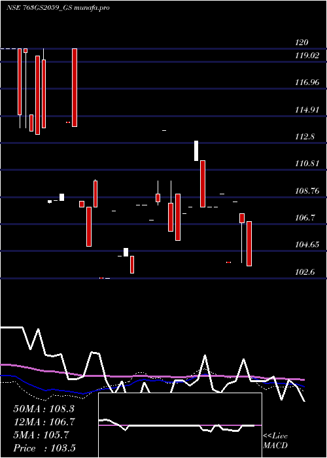
Task: Select the 102.6 price axis label
Action: coord(305,272)
